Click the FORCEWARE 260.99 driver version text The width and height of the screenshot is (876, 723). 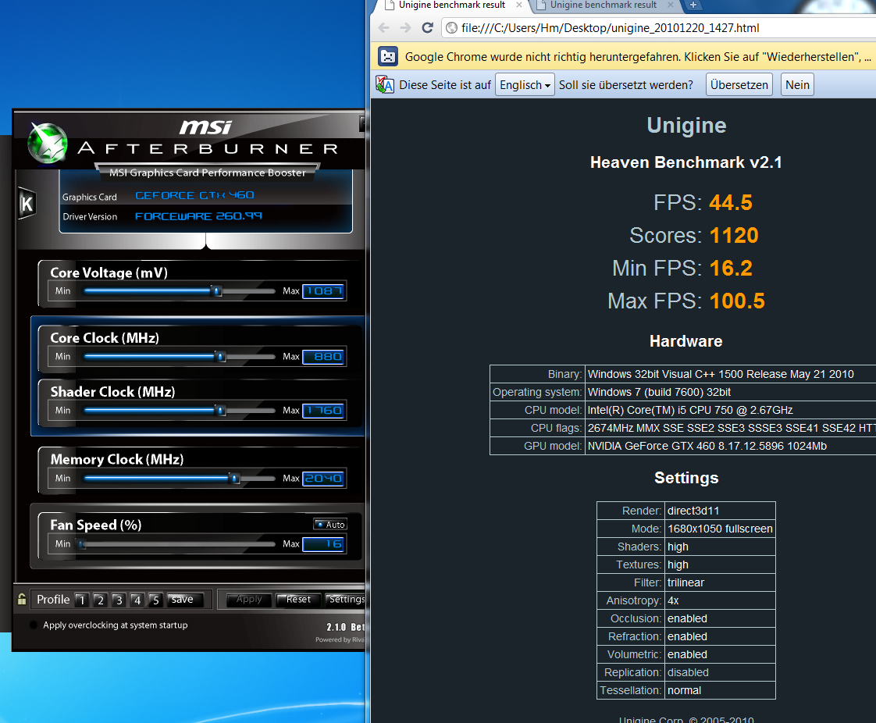pyautogui.click(x=198, y=216)
